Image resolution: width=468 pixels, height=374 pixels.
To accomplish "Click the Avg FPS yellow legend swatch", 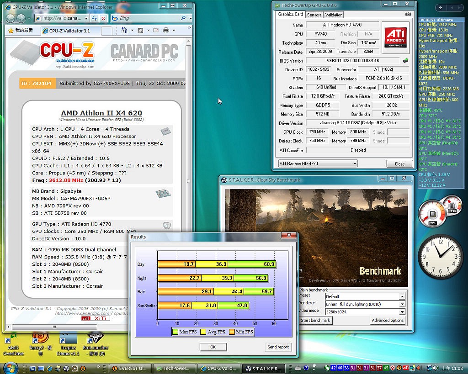I will [x=203, y=332].
